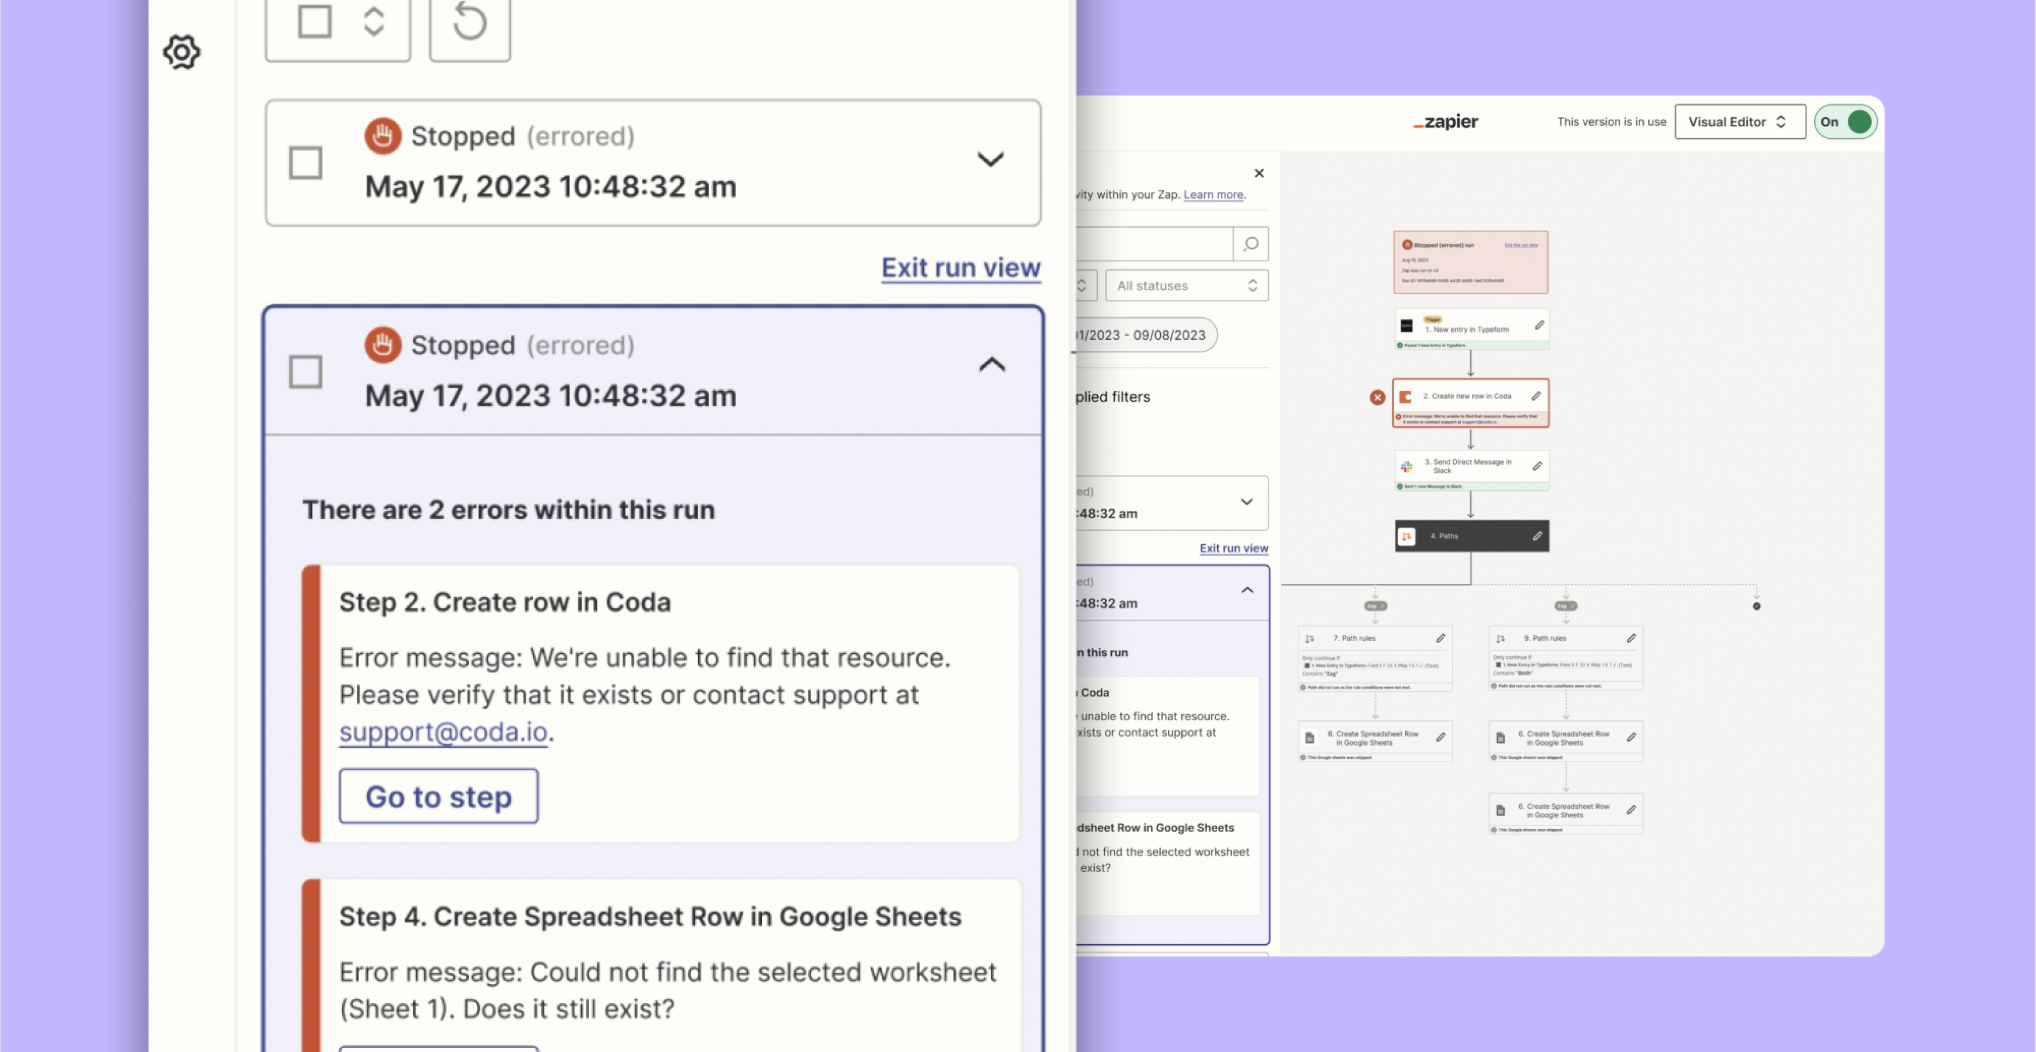The image size is (2036, 1052).
Task: Tick the checkbox on the expanded Stopped run card
Action: [305, 372]
